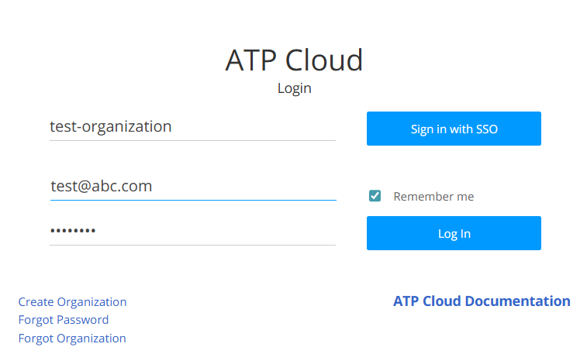Focus the email address input field

pyautogui.click(x=192, y=186)
